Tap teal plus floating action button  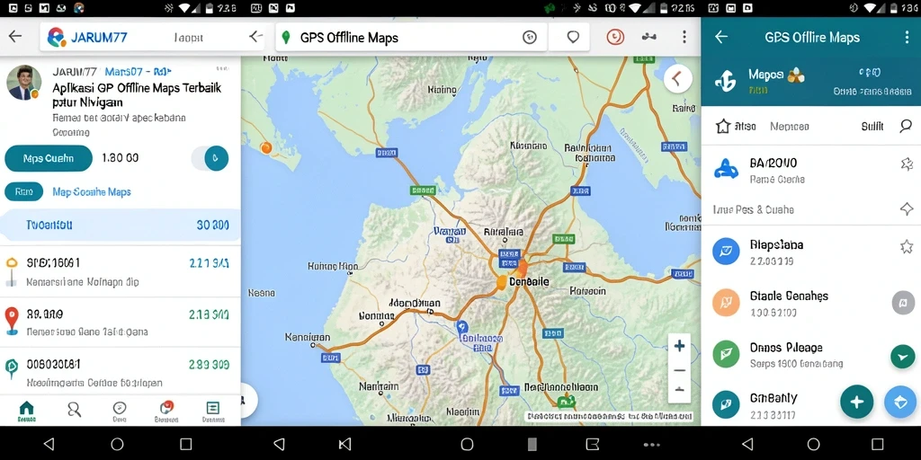click(x=856, y=402)
